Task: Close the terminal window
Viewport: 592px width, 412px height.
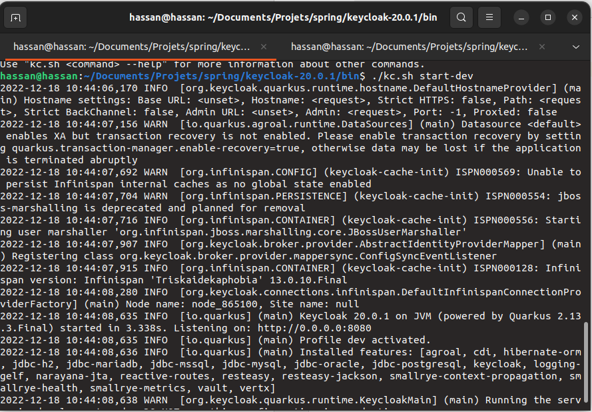Action: coord(575,17)
